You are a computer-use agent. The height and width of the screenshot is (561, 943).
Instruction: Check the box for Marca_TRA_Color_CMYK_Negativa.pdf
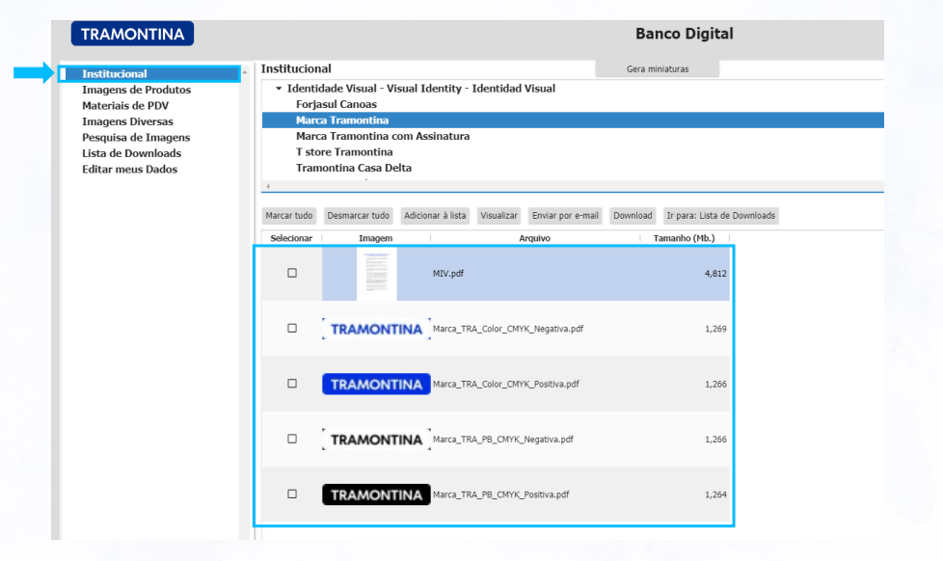tap(292, 329)
